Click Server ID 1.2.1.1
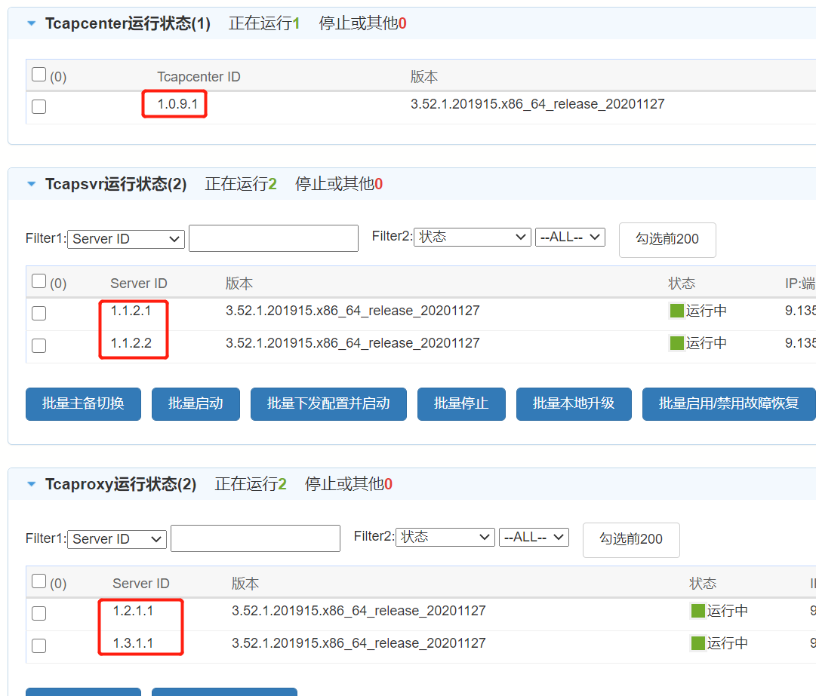The width and height of the screenshot is (816, 696). [133, 611]
